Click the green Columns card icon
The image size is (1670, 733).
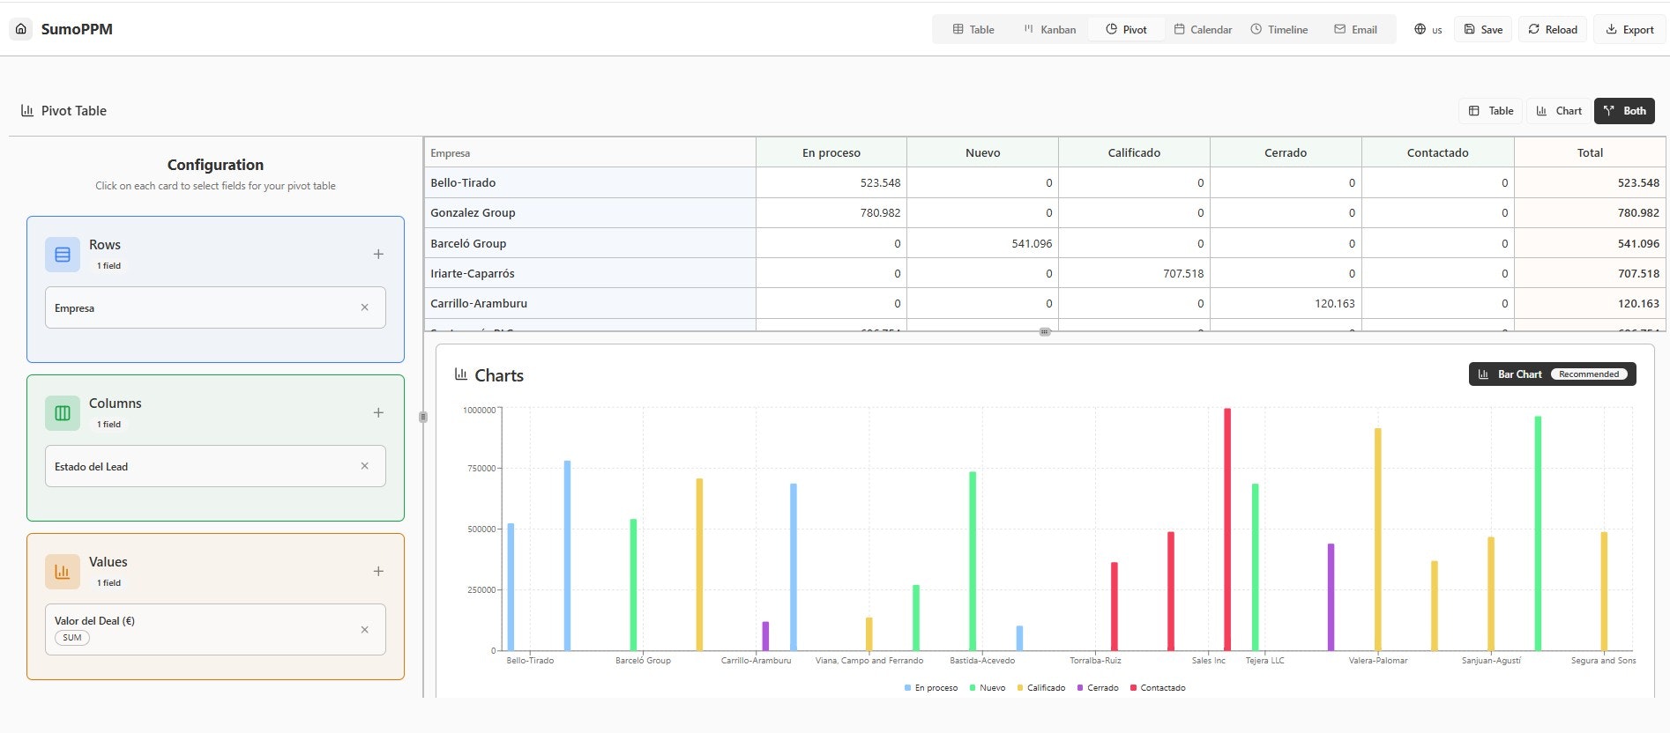click(x=63, y=413)
